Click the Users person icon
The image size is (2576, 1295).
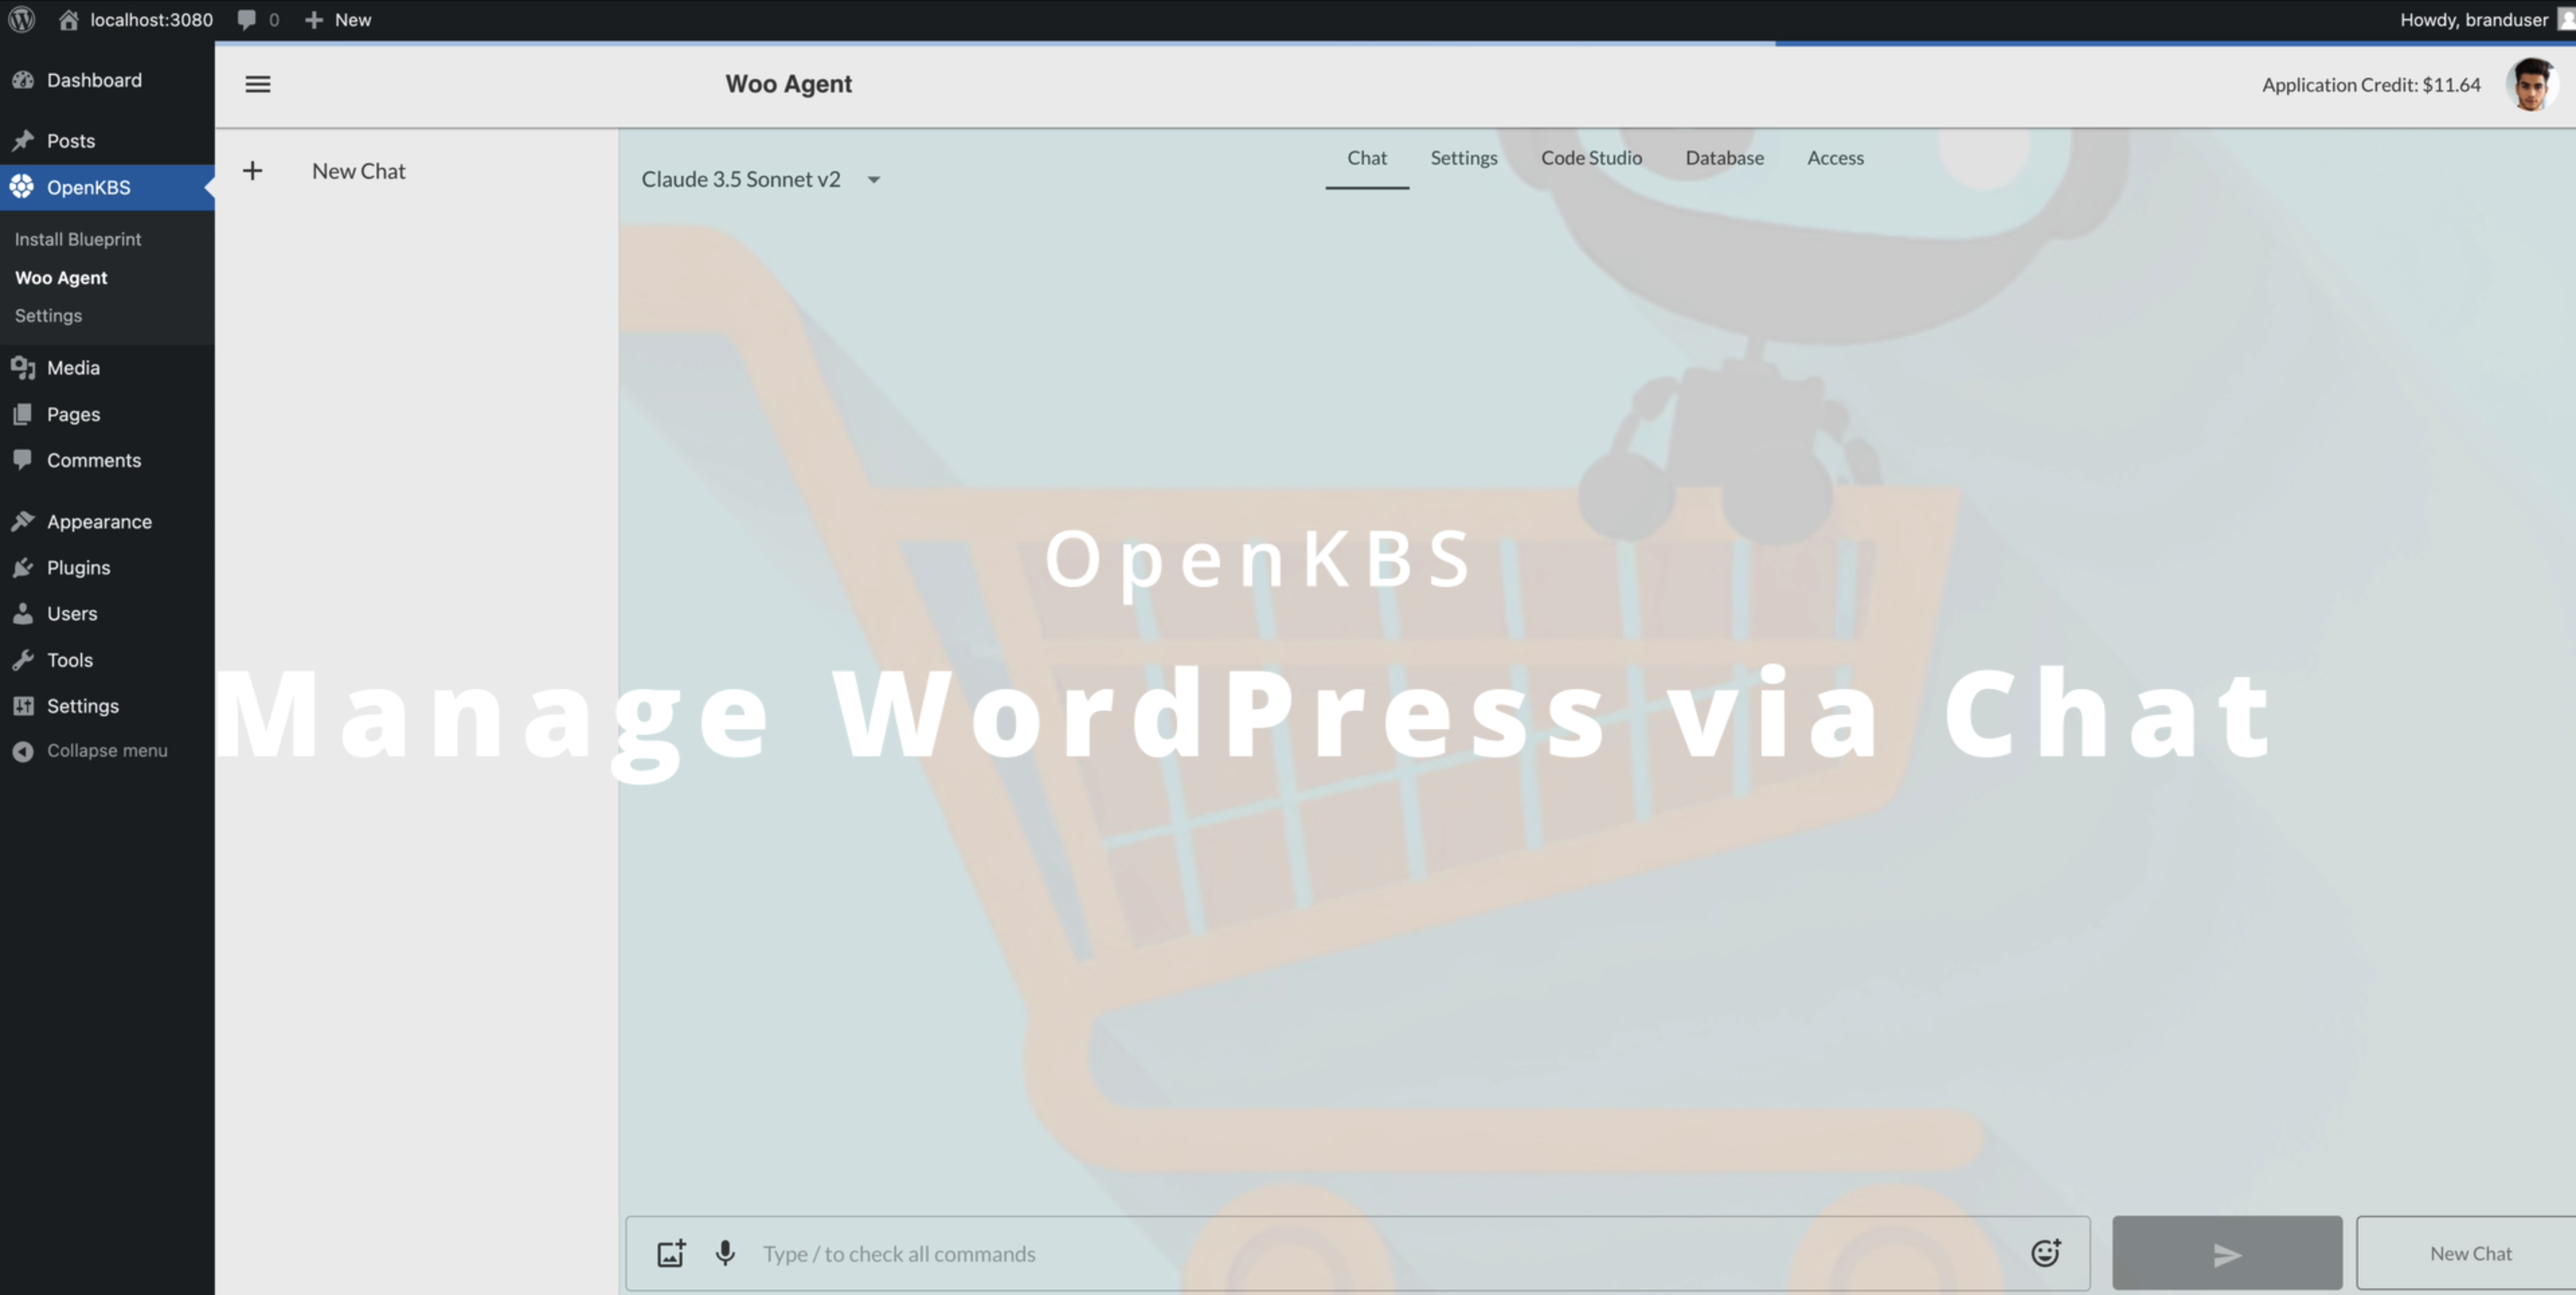click(23, 614)
